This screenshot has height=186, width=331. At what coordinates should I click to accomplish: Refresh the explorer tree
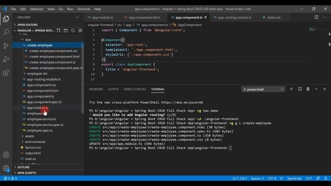tap(73, 30)
